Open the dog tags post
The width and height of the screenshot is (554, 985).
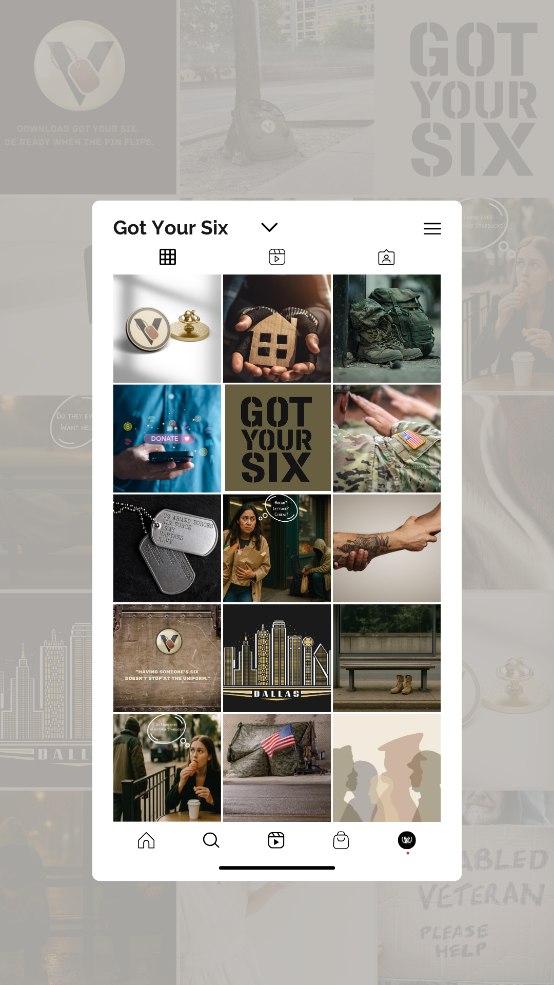click(167, 548)
